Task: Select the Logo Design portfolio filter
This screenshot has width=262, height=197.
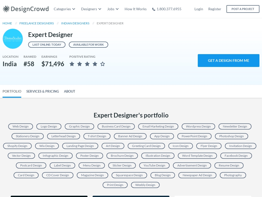Action: point(49,126)
